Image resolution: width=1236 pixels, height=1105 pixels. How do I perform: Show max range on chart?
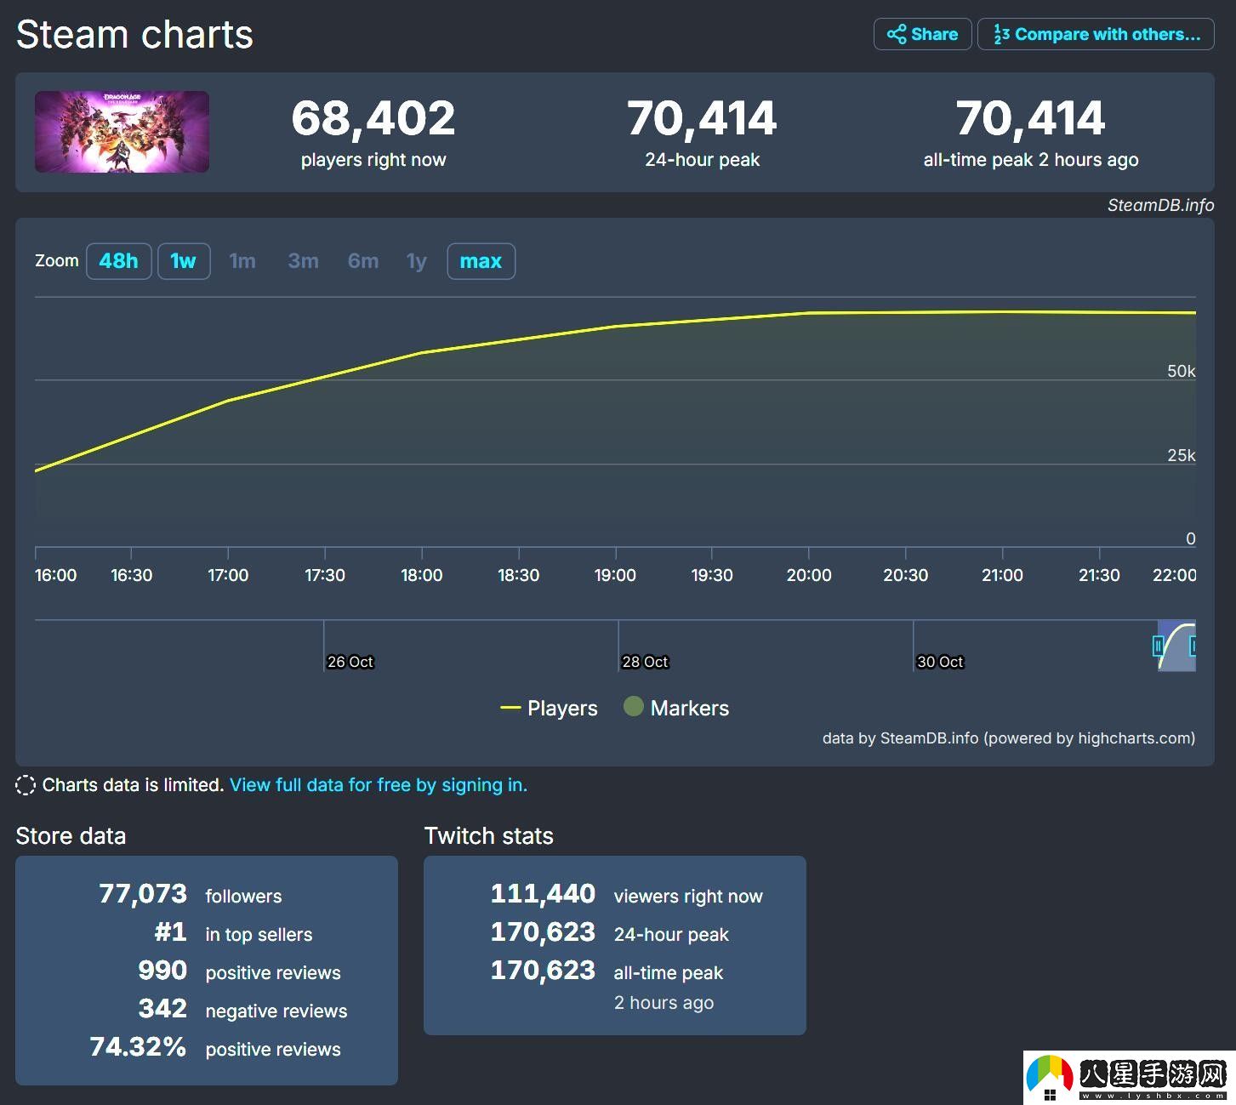pyautogui.click(x=481, y=261)
